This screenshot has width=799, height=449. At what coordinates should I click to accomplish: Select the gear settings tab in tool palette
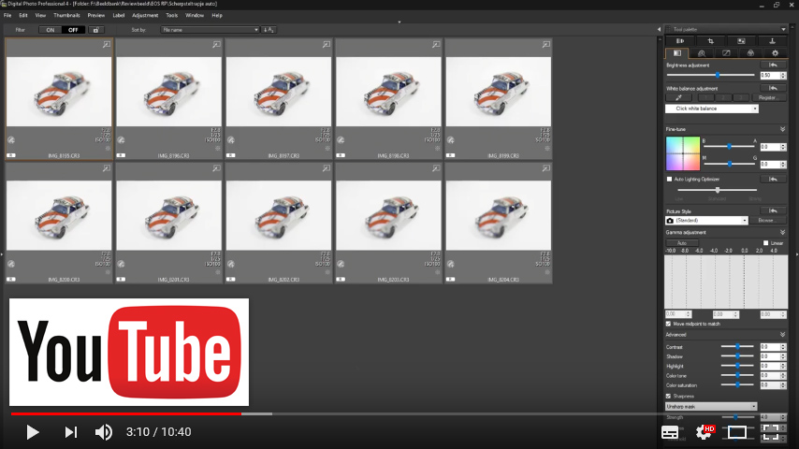775,53
